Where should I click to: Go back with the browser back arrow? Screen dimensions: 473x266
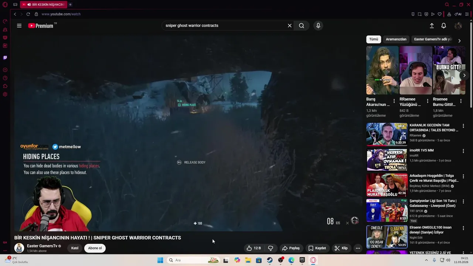(15, 14)
